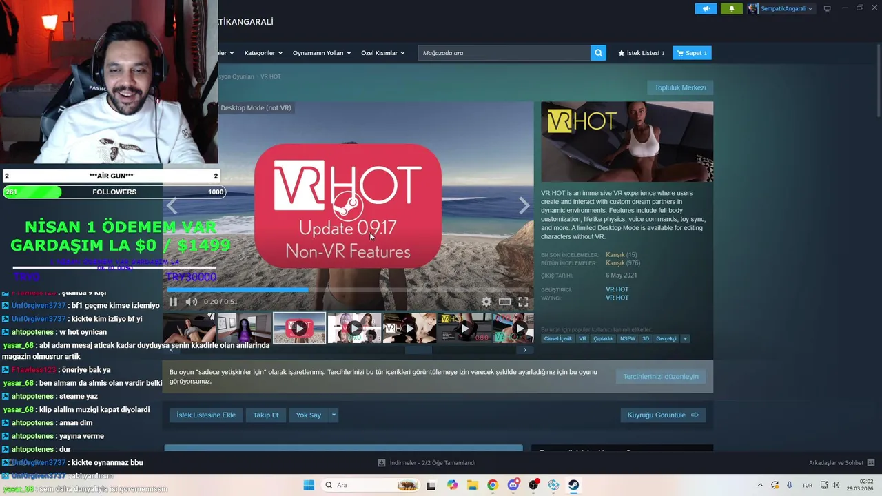Open Discord from taskbar
Viewport: 882px width, 496px height.
coord(513,485)
